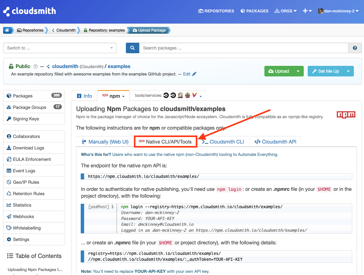Open dan-mckinney-2 user menu
Screen dimensions: 364x275
point(338,11)
